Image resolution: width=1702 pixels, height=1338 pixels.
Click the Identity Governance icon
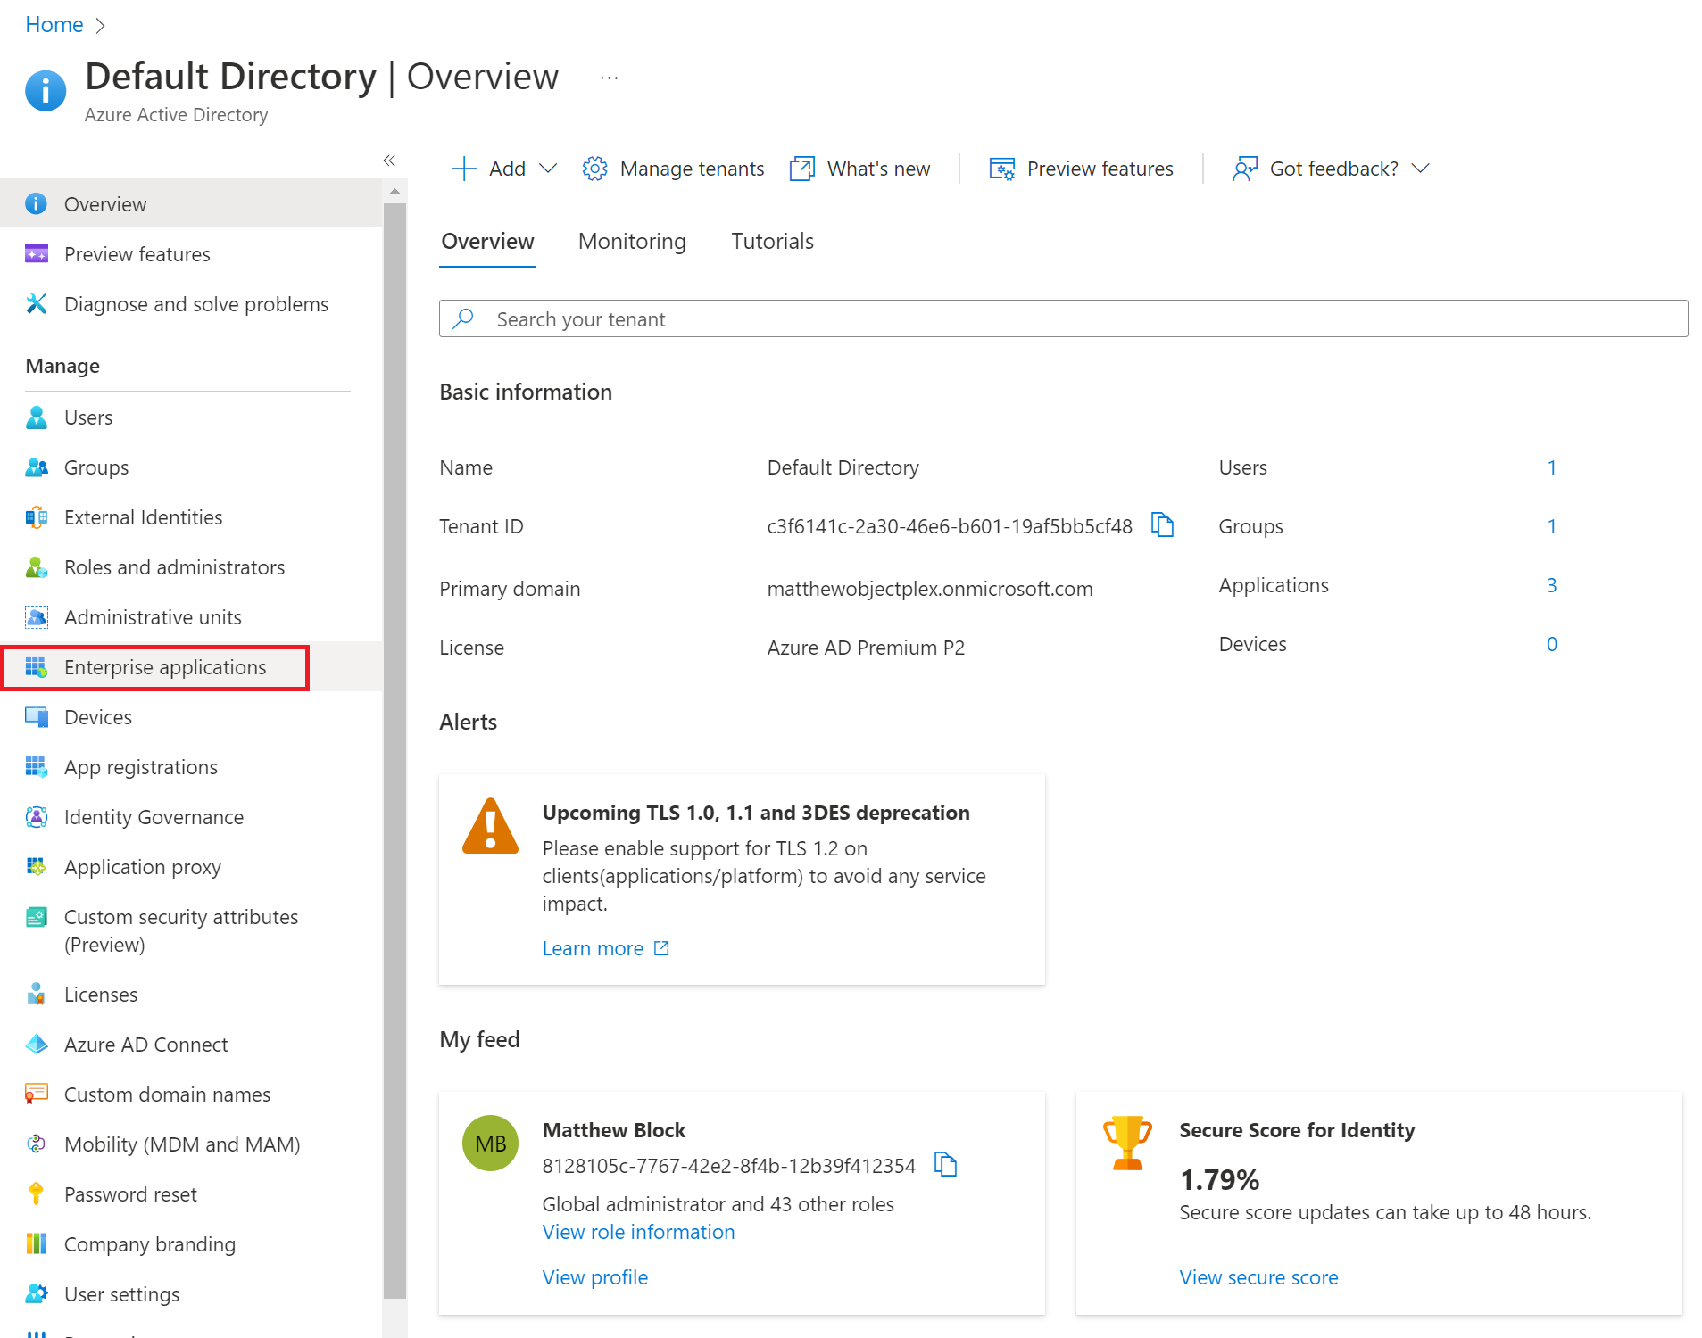[37, 817]
